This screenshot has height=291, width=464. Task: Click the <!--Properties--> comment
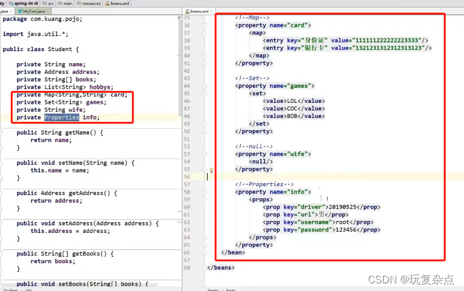coord(265,184)
